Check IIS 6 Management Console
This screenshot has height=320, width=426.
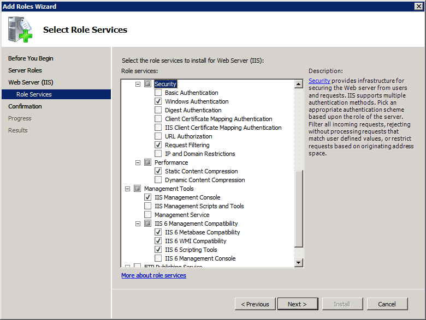[158, 258]
